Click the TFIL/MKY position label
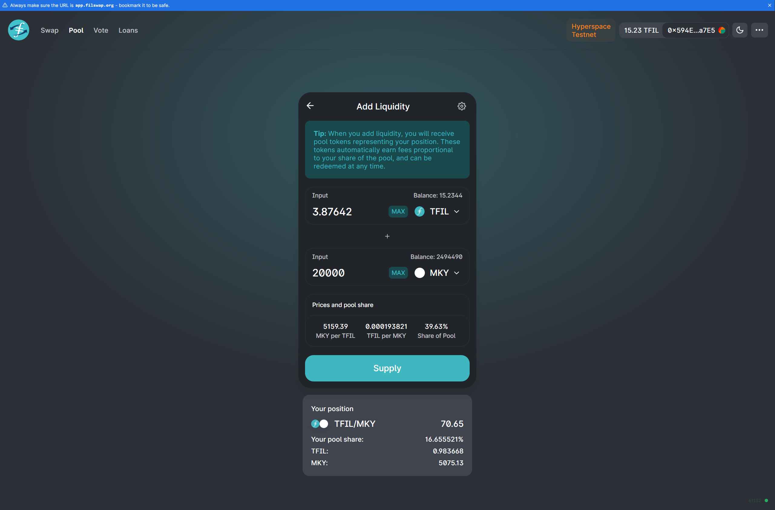775x510 pixels. (355, 424)
